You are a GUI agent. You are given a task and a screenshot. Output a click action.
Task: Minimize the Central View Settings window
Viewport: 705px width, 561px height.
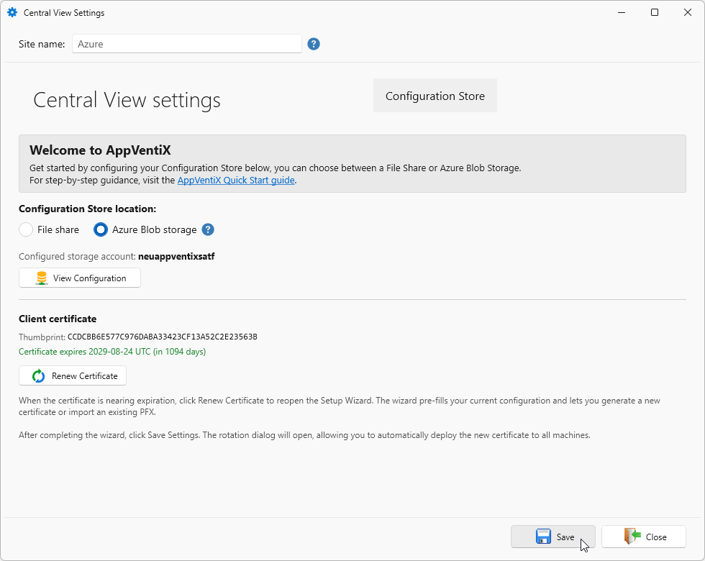[622, 13]
